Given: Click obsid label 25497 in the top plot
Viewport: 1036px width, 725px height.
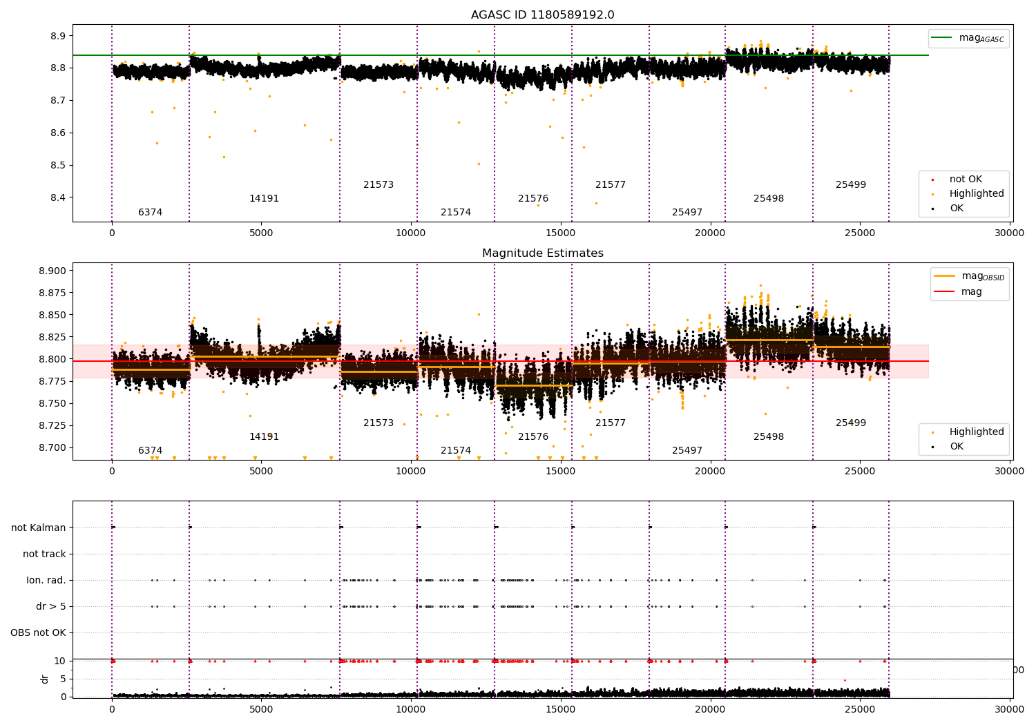Looking at the screenshot, I should [x=687, y=213].
